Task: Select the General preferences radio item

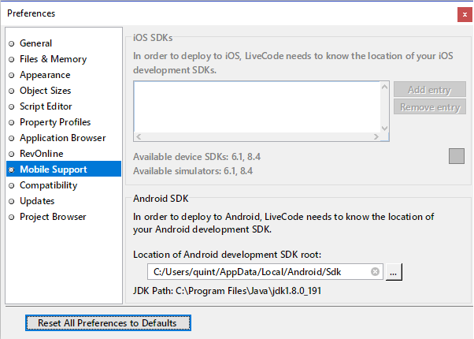Action: click(x=35, y=43)
